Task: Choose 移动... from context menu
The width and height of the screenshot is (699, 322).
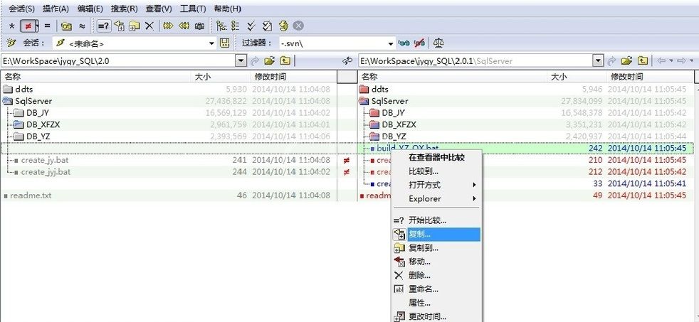Action: pos(436,262)
